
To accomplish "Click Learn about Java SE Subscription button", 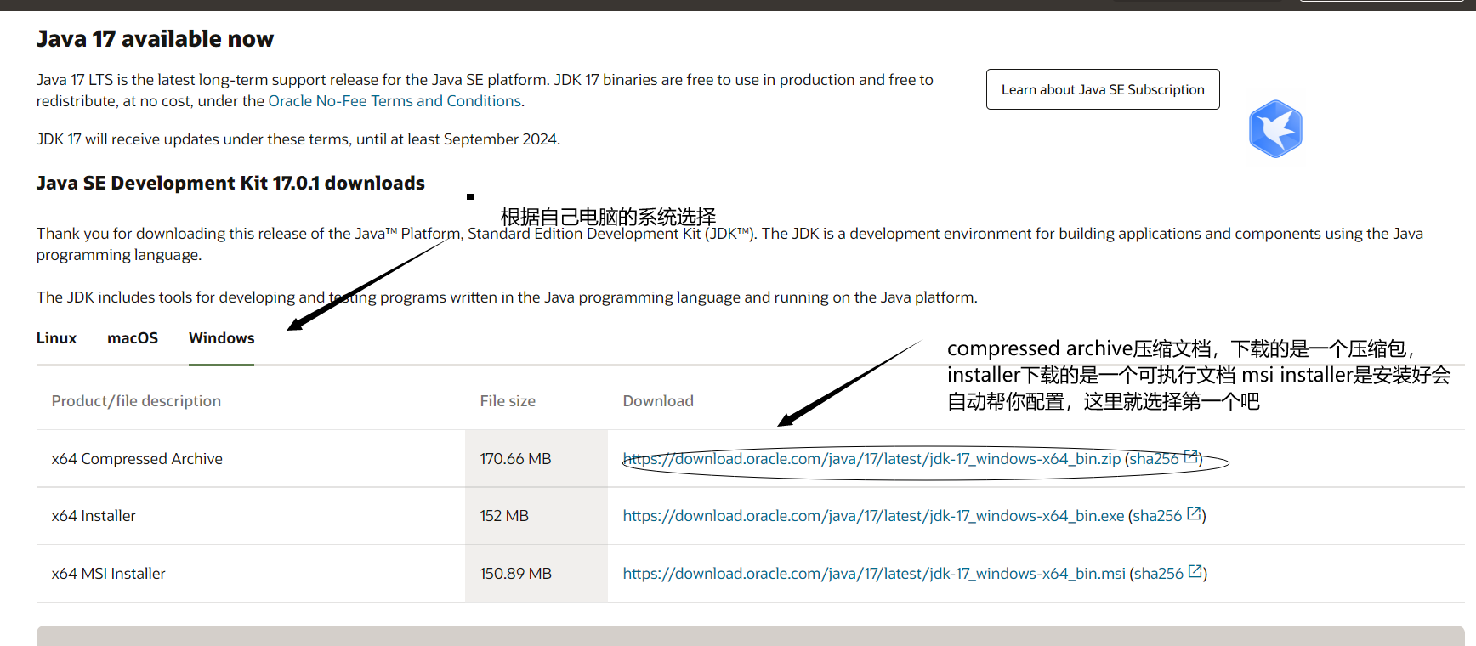I will pyautogui.click(x=1103, y=89).
